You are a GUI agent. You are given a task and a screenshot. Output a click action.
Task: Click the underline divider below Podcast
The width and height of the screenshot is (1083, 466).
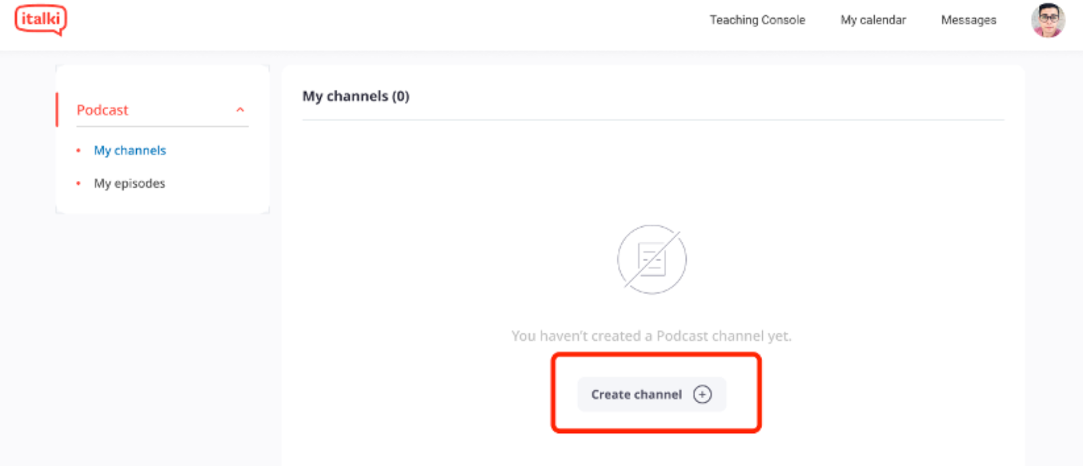pos(162,127)
